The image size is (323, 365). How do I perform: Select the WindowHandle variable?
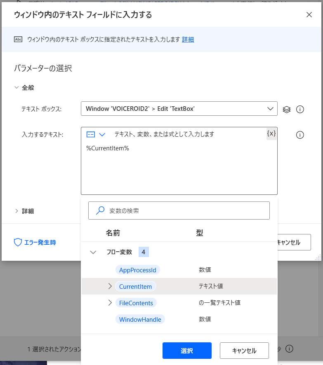pyautogui.click(x=140, y=319)
